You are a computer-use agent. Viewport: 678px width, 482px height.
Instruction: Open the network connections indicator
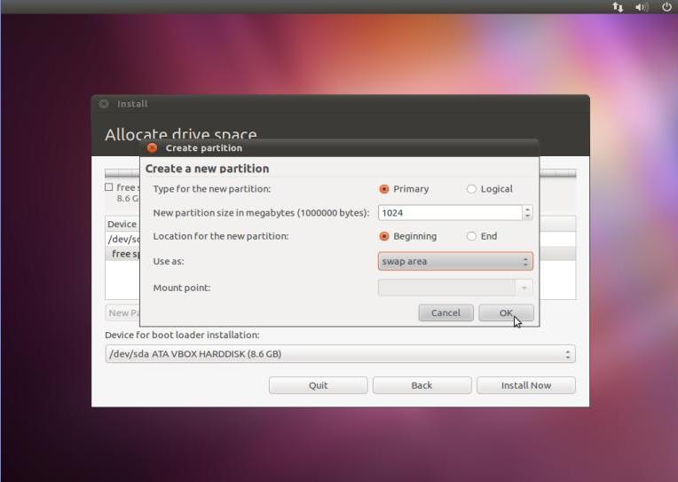[618, 7]
